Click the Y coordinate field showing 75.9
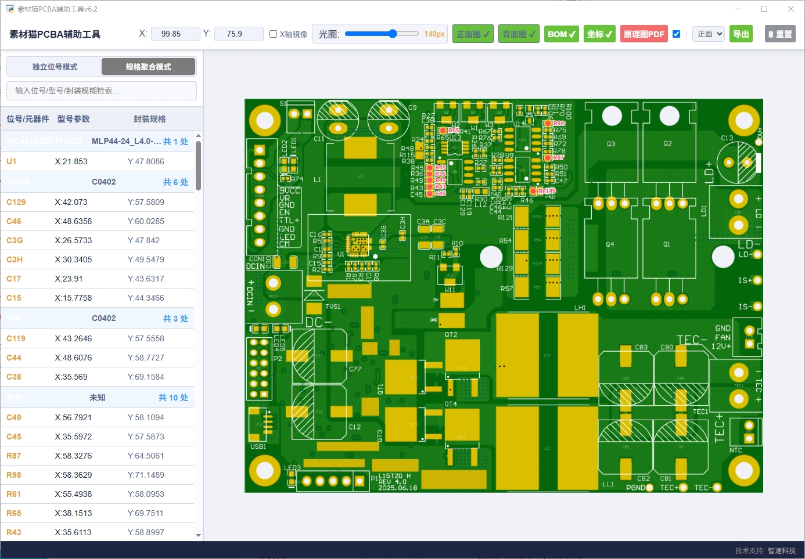 239,34
